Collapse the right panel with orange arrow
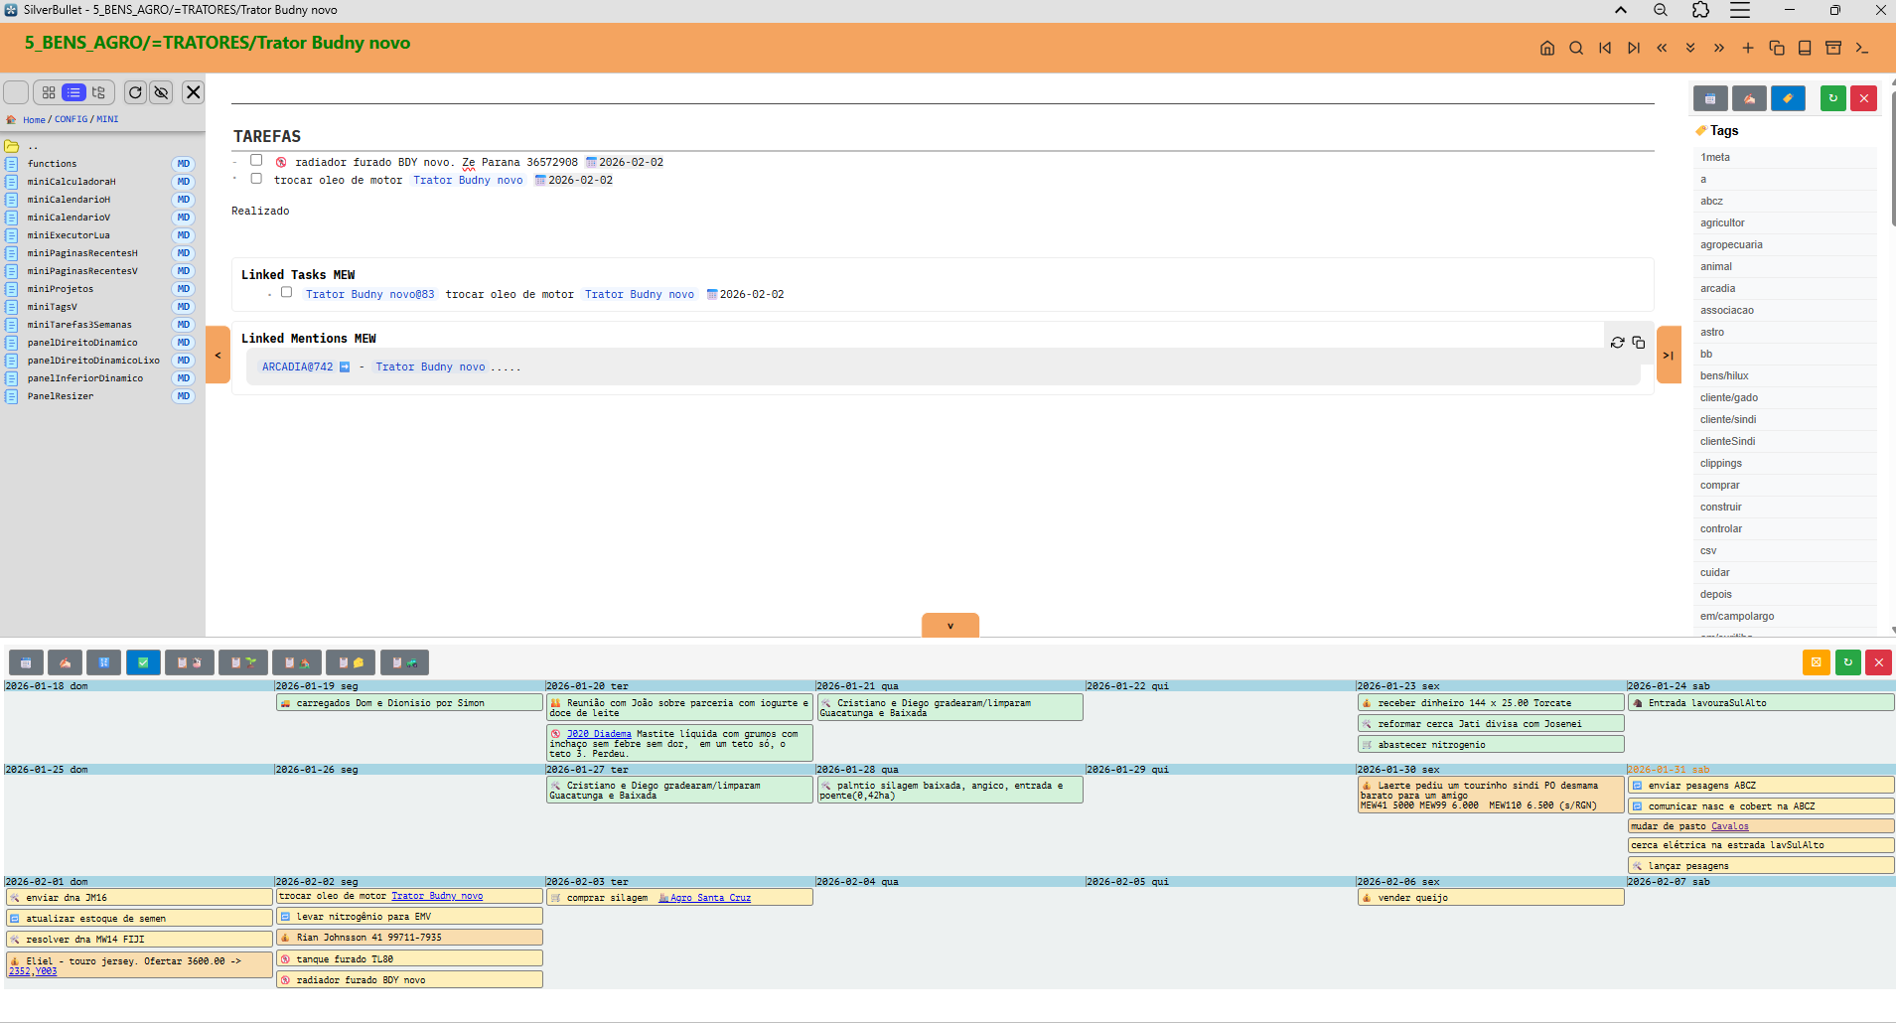Image resolution: width=1896 pixels, height=1023 pixels. click(1669, 355)
